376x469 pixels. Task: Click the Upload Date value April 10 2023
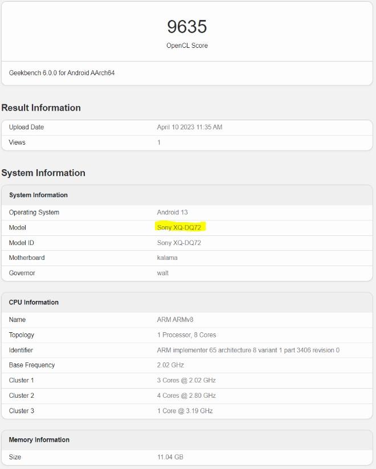pyautogui.click(x=189, y=127)
